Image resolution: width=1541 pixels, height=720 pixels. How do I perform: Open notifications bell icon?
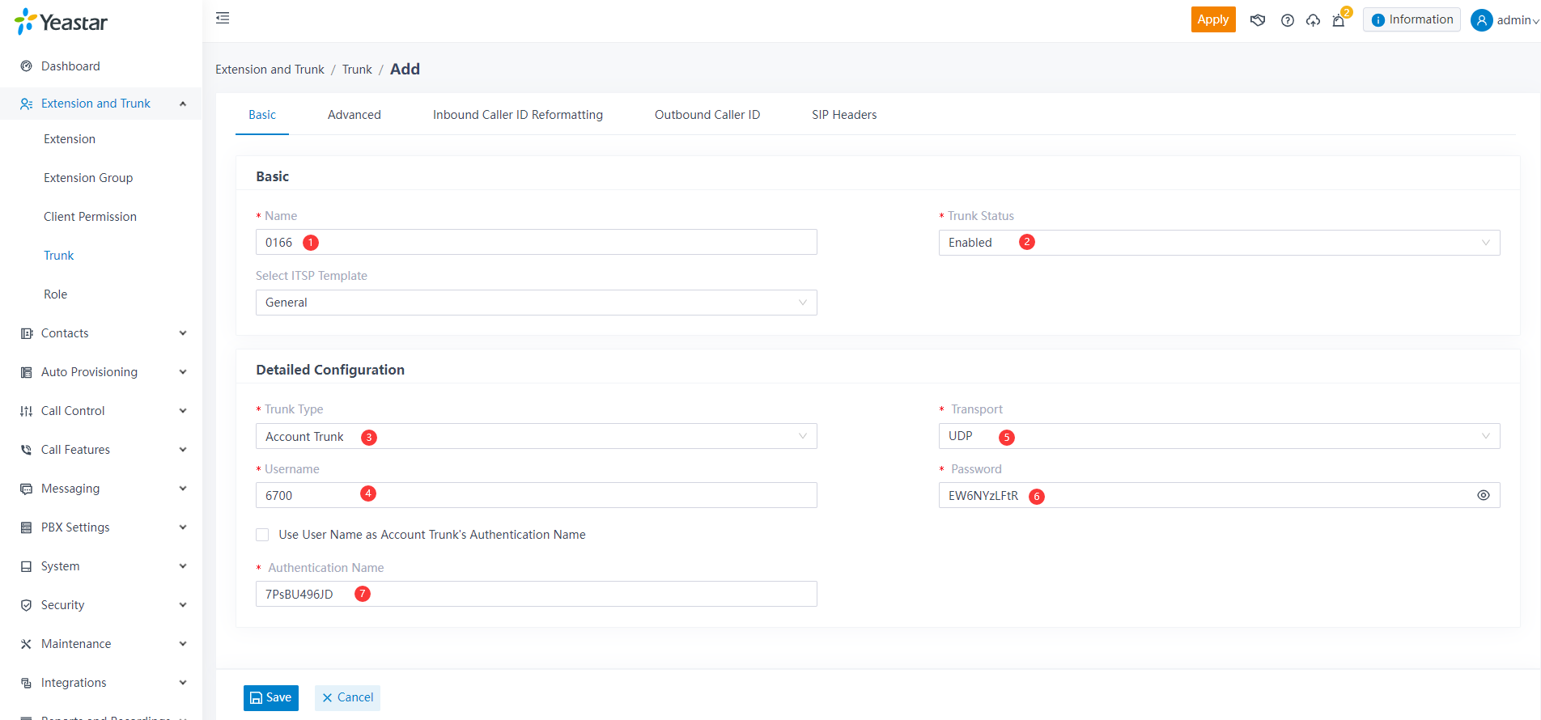pos(1339,20)
